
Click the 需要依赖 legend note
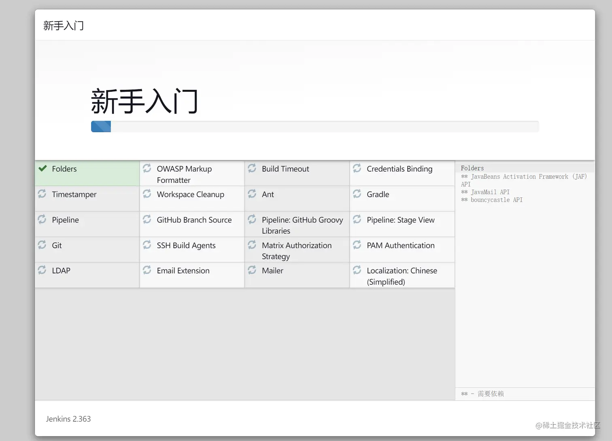tap(482, 394)
